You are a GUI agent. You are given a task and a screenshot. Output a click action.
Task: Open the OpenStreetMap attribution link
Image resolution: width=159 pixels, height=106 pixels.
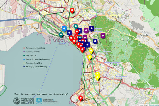tap(154, 105)
